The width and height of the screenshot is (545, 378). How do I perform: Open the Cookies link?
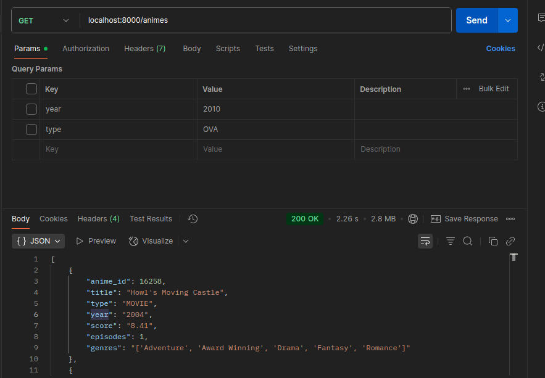(x=501, y=49)
